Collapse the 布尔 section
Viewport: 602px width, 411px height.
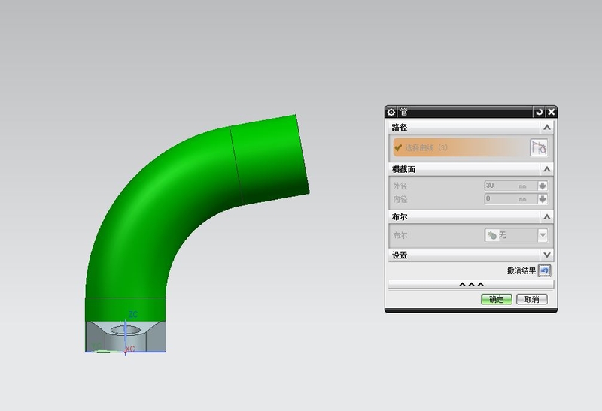(x=547, y=217)
